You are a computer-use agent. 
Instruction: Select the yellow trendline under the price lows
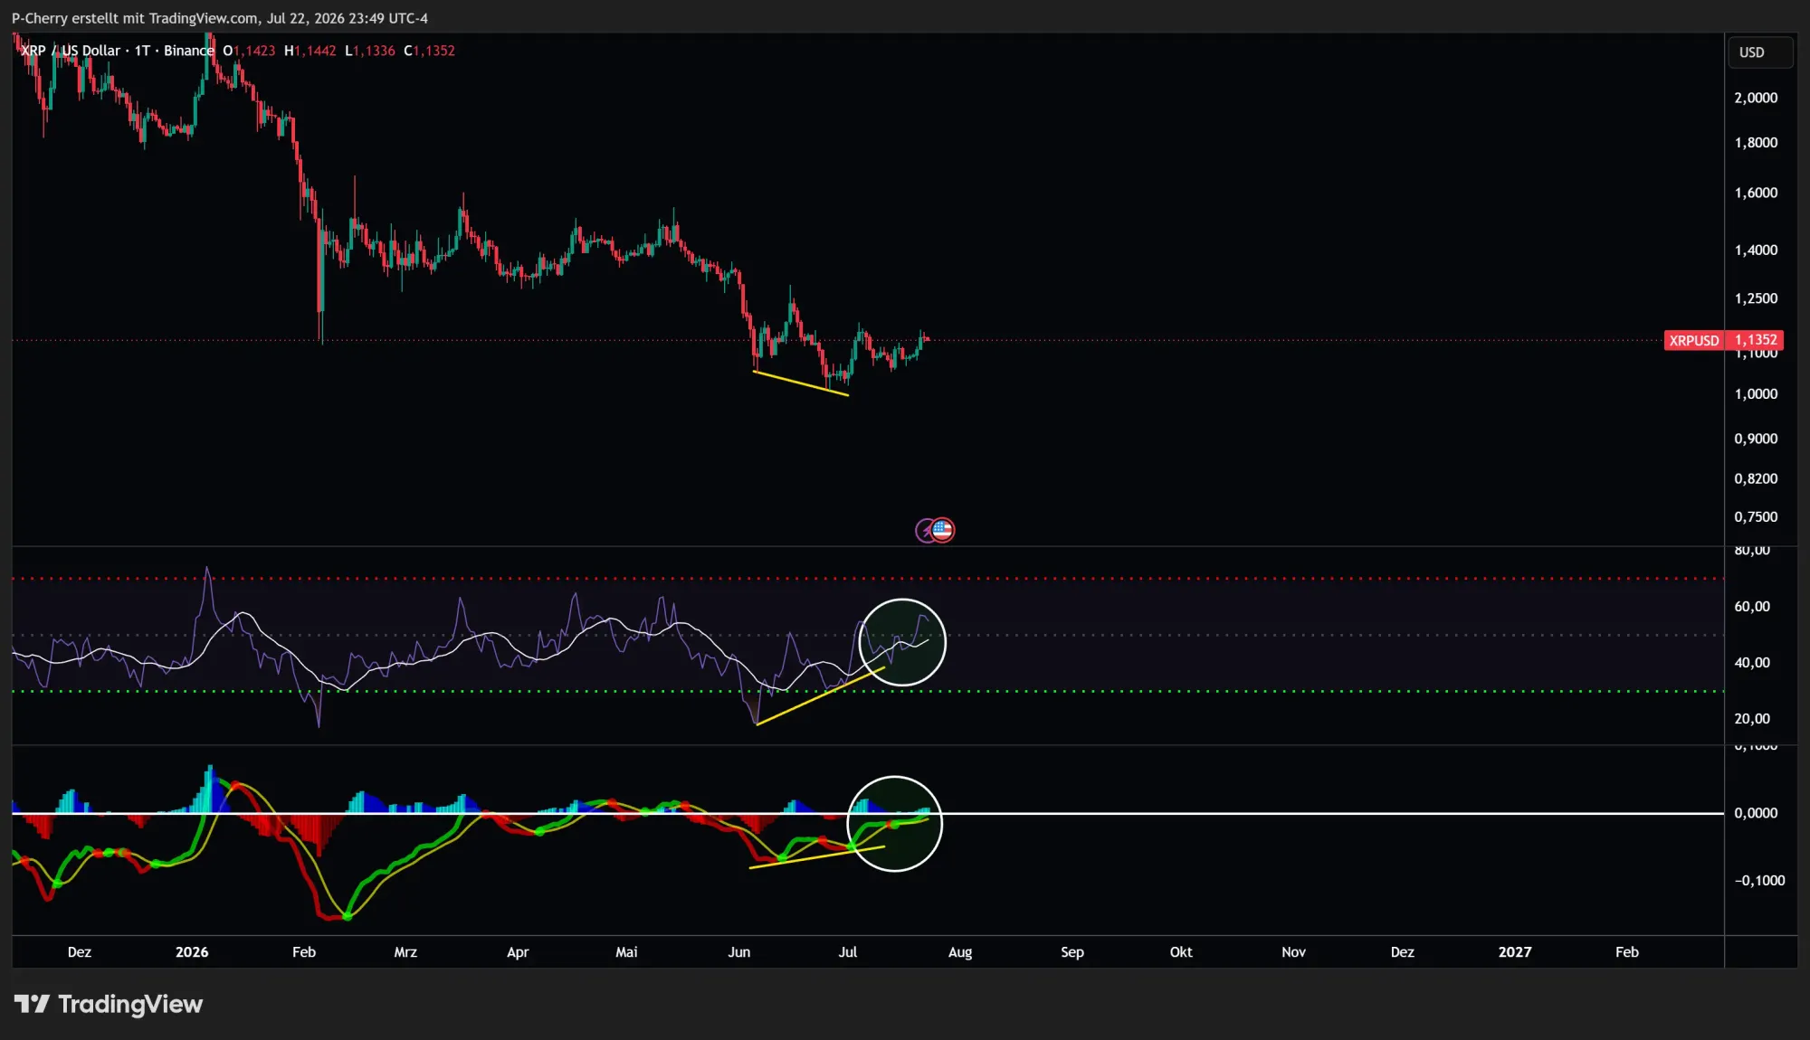[x=801, y=383]
